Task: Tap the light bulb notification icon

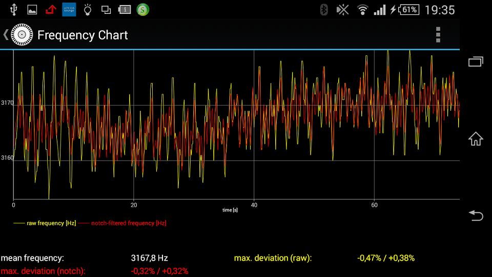Action: pyautogui.click(x=88, y=10)
